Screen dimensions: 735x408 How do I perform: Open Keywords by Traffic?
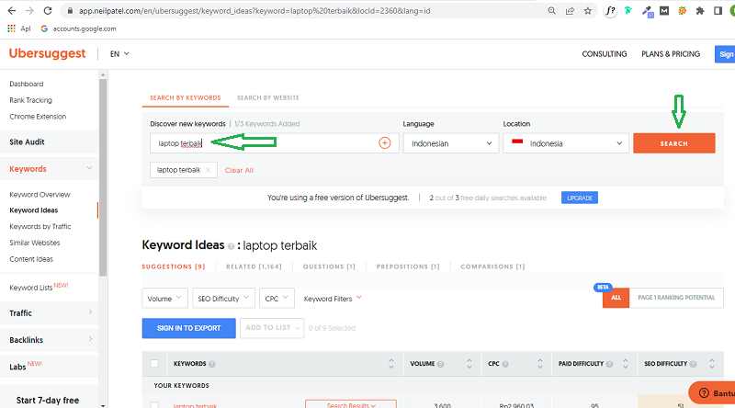coord(40,226)
